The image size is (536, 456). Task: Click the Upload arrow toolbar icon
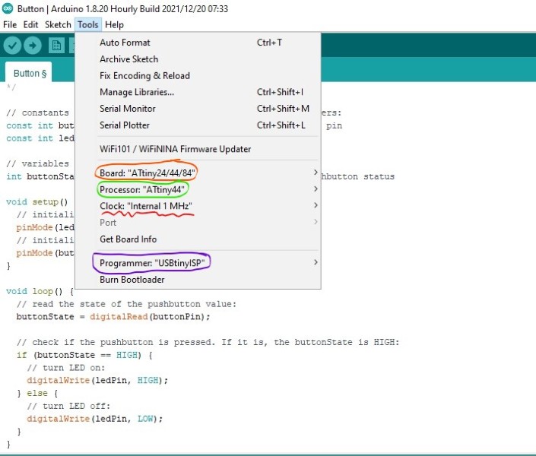coord(33,46)
